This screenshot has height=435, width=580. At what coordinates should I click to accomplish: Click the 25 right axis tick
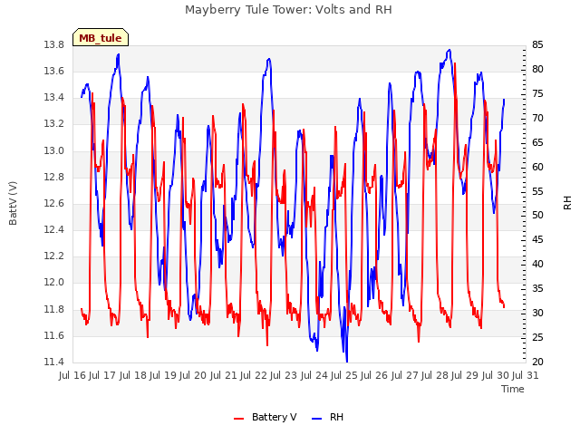537,337
